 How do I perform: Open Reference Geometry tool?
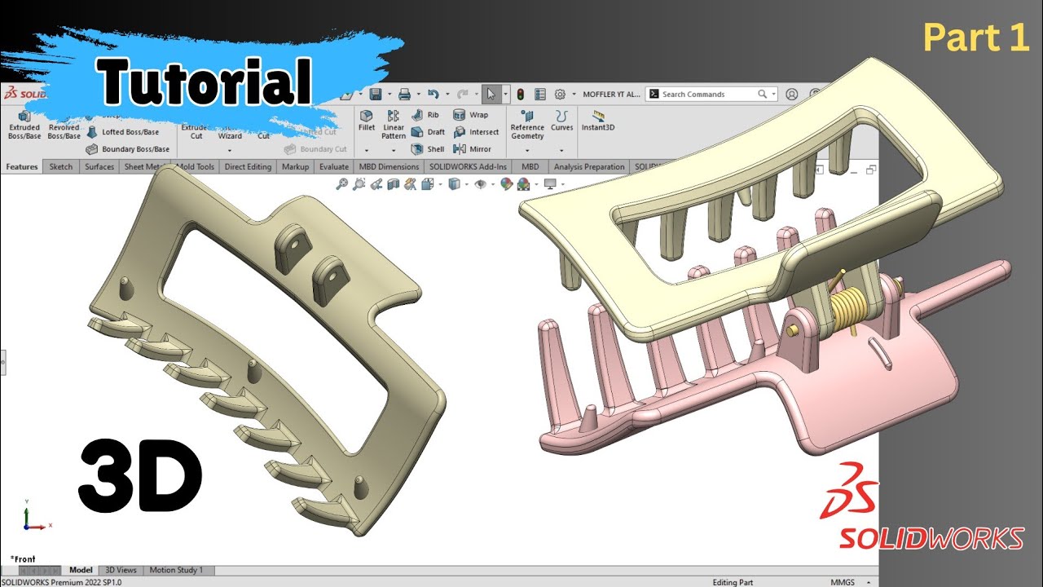527,124
